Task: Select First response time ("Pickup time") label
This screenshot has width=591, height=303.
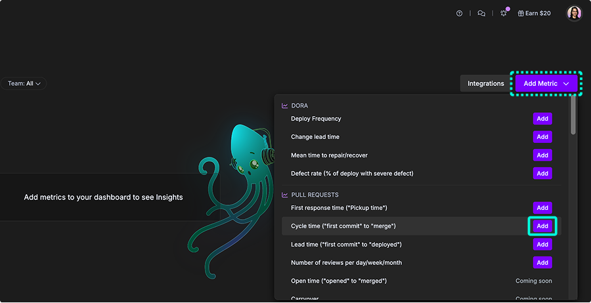Action: [339, 208]
